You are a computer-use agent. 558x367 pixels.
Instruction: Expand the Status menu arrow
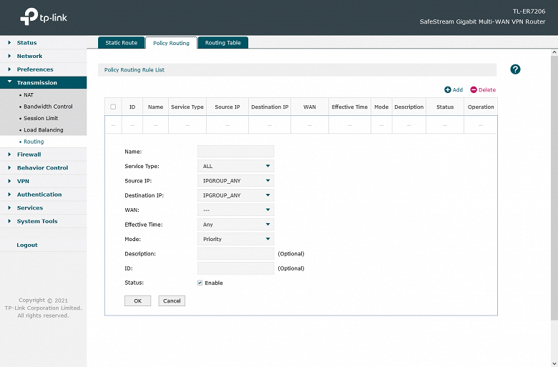9,42
